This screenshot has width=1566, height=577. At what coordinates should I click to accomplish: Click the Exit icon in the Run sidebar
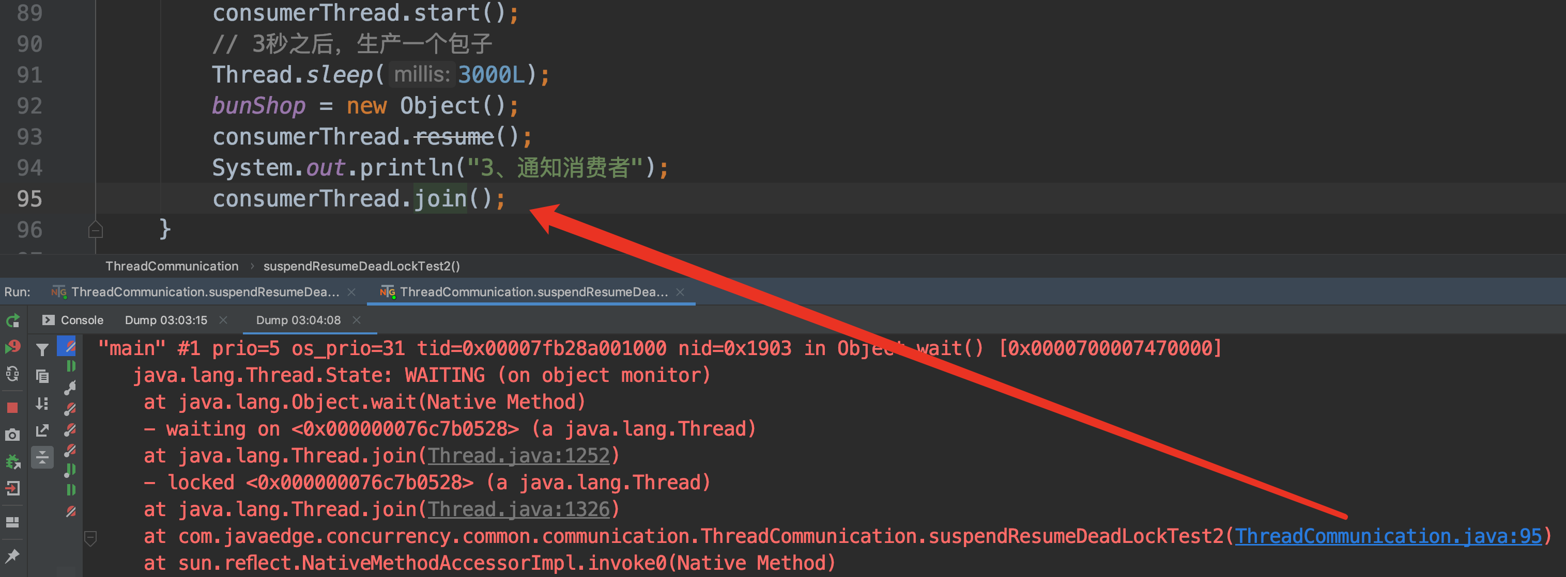[13, 489]
